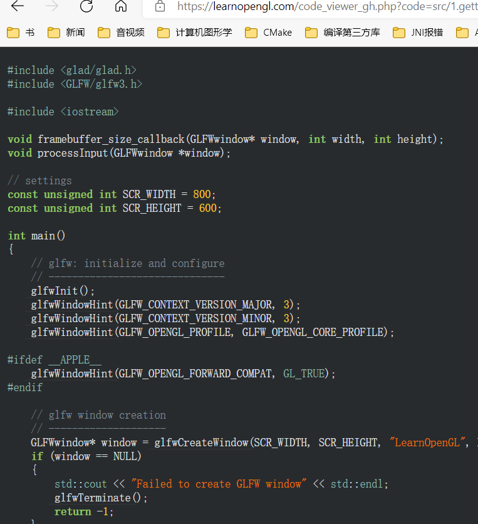Click the browser forward arrow
478x524 pixels.
[52, 6]
